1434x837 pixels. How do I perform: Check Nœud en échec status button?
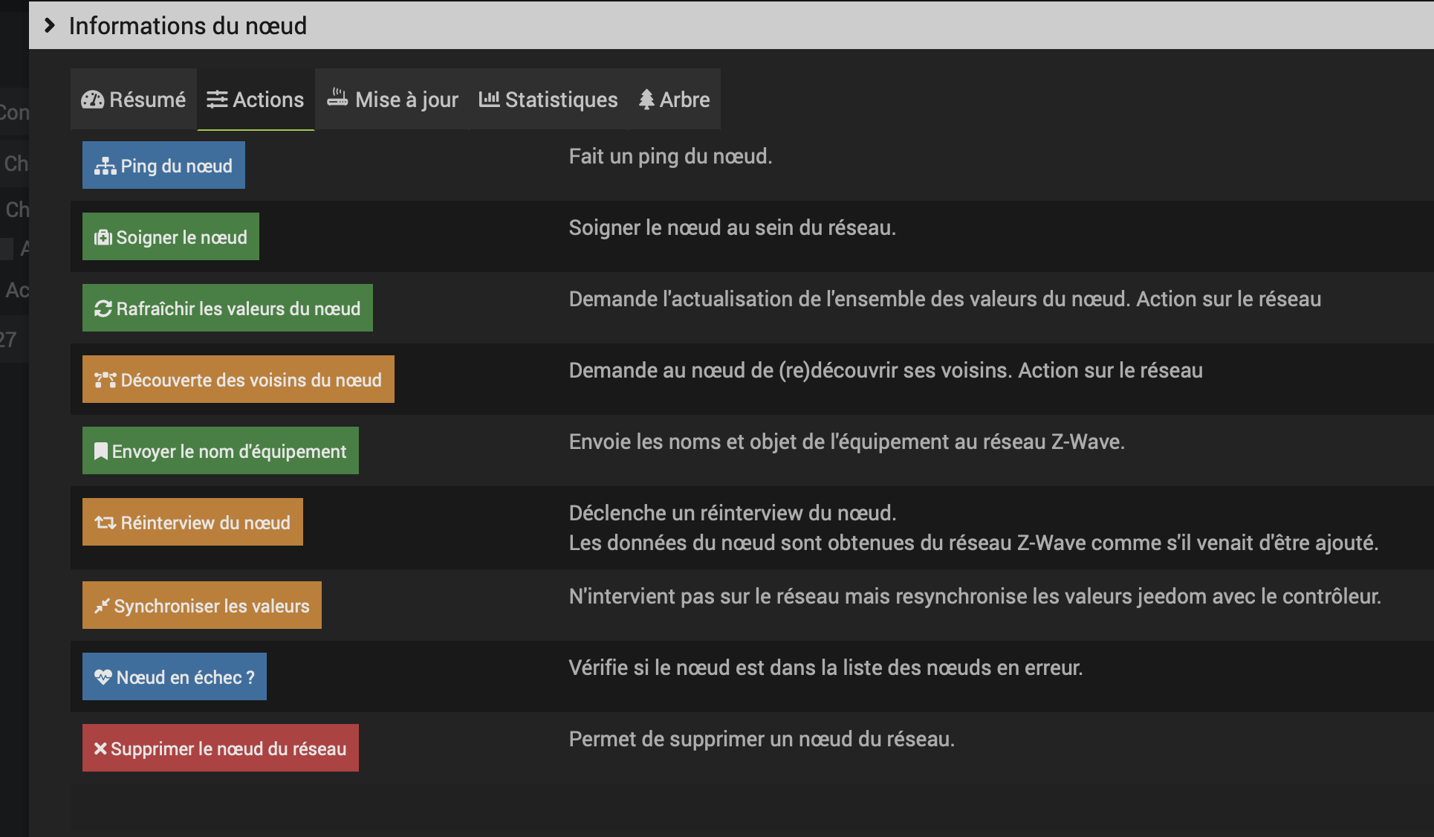click(x=174, y=676)
